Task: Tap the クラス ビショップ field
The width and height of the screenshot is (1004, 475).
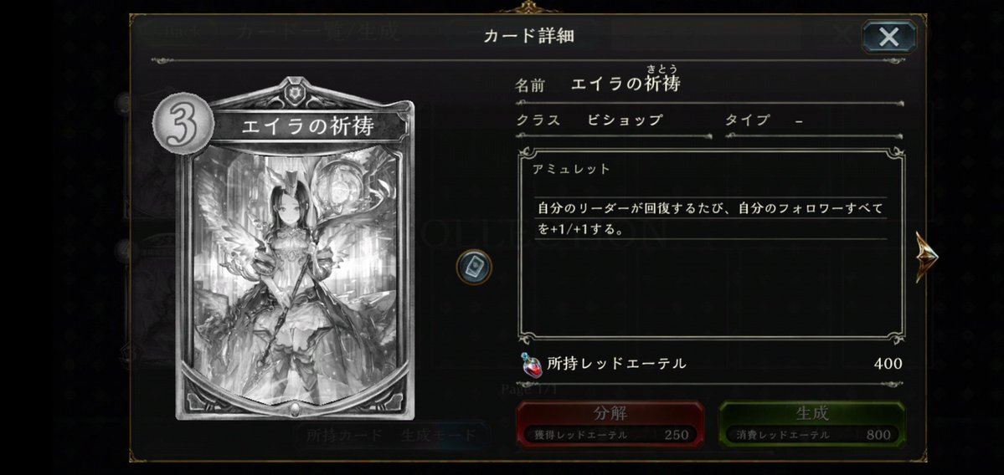Action: 614,120
